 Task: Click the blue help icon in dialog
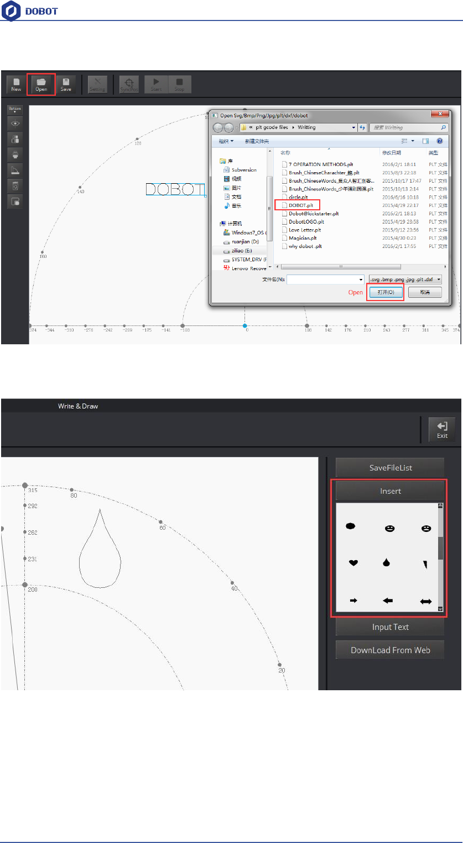tap(440, 142)
